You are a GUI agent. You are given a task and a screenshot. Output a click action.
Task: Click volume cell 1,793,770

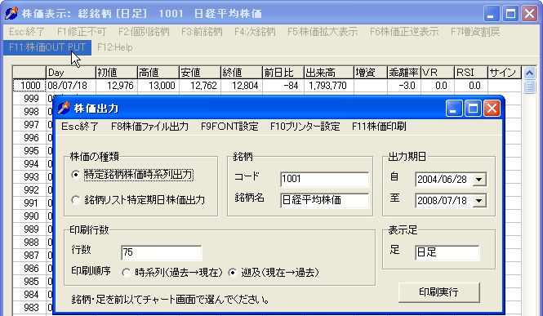point(328,86)
